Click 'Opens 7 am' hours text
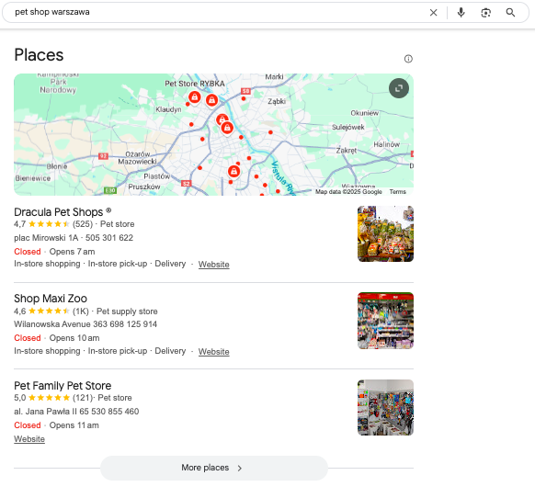This screenshot has height=498, width=535. point(72,252)
